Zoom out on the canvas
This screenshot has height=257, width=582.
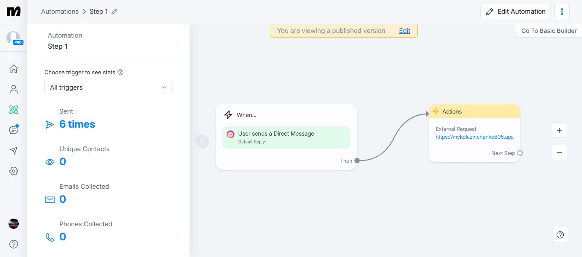click(559, 152)
